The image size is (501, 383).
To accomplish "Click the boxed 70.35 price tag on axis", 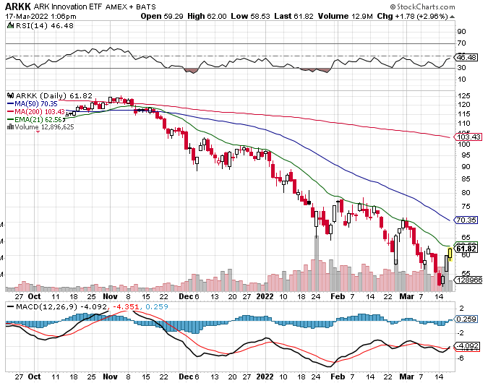I will point(466,220).
